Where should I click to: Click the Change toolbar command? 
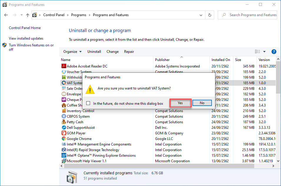coord(112,52)
